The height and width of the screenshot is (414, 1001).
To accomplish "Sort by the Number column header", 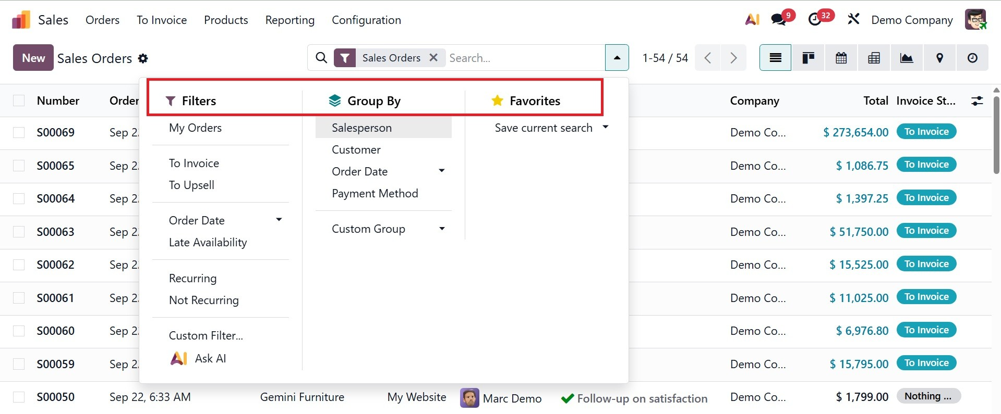I will [58, 101].
